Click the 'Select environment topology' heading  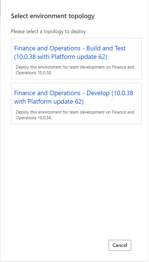tap(53, 16)
